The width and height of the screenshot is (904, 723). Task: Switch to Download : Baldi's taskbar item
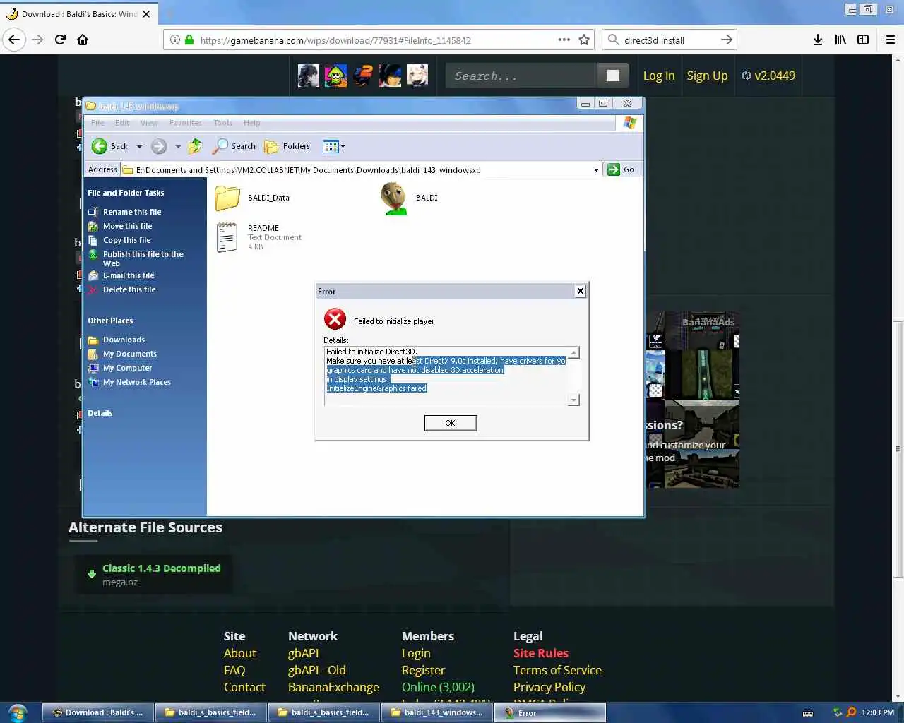click(x=98, y=712)
